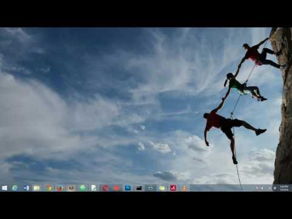Click the taskbar clock and date

pos(284,188)
